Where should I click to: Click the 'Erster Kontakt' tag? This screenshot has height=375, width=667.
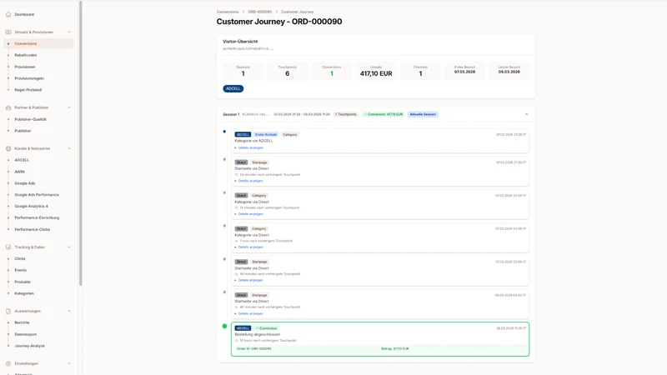(x=266, y=135)
